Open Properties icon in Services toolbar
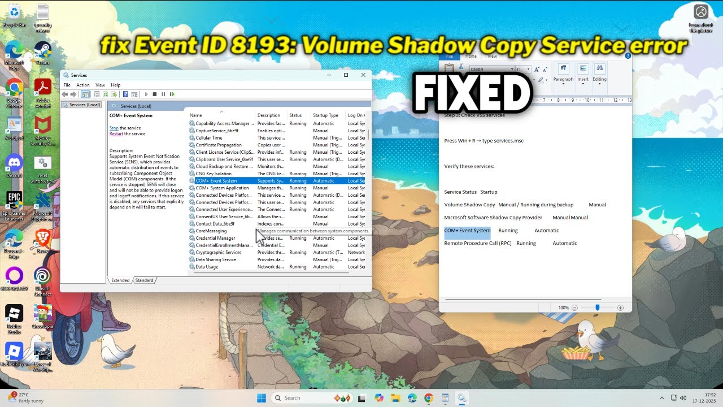Viewport: 723px width, 407px height. (97, 94)
